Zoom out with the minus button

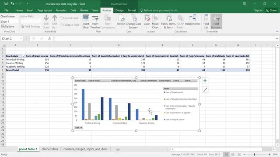(244, 154)
